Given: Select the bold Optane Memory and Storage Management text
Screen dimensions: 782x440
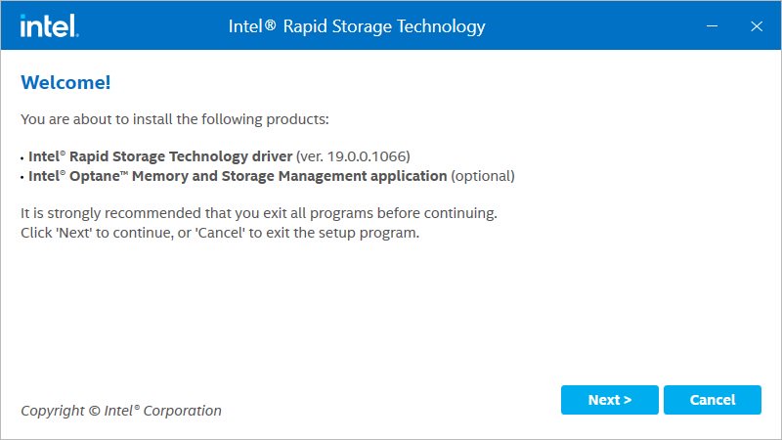Looking at the screenshot, I should pos(238,176).
